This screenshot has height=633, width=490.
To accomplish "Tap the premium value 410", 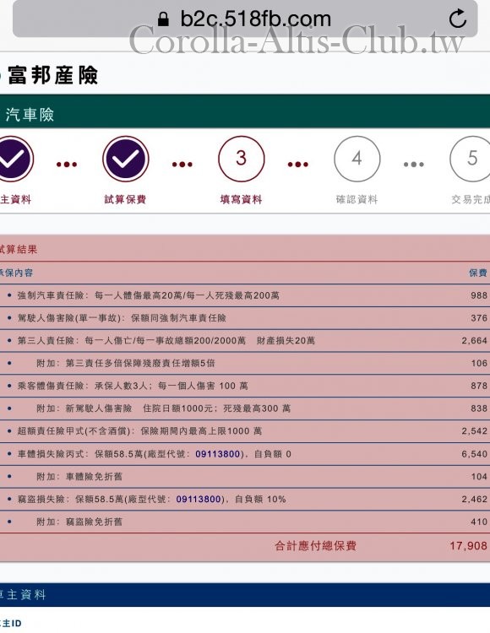I will 479,522.
